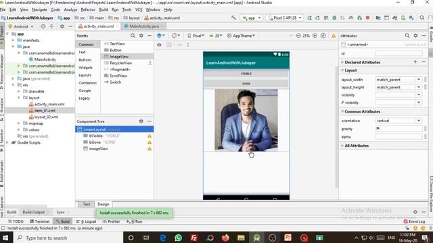This screenshot has width=433, height=243.
Task: Open the VCS menu
Action: 139,9
